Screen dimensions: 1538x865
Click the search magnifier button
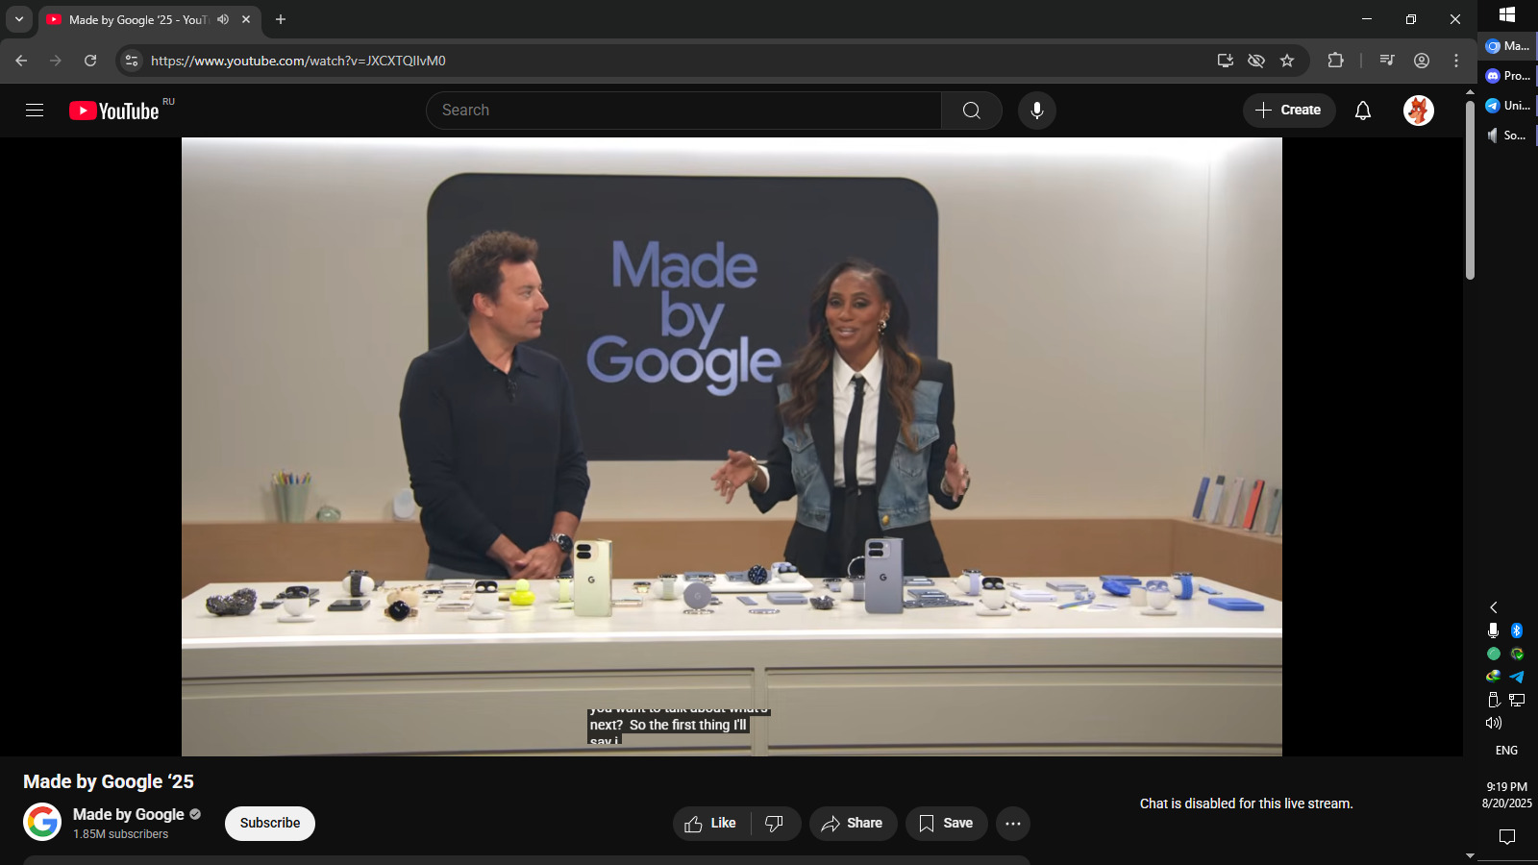tap(972, 111)
